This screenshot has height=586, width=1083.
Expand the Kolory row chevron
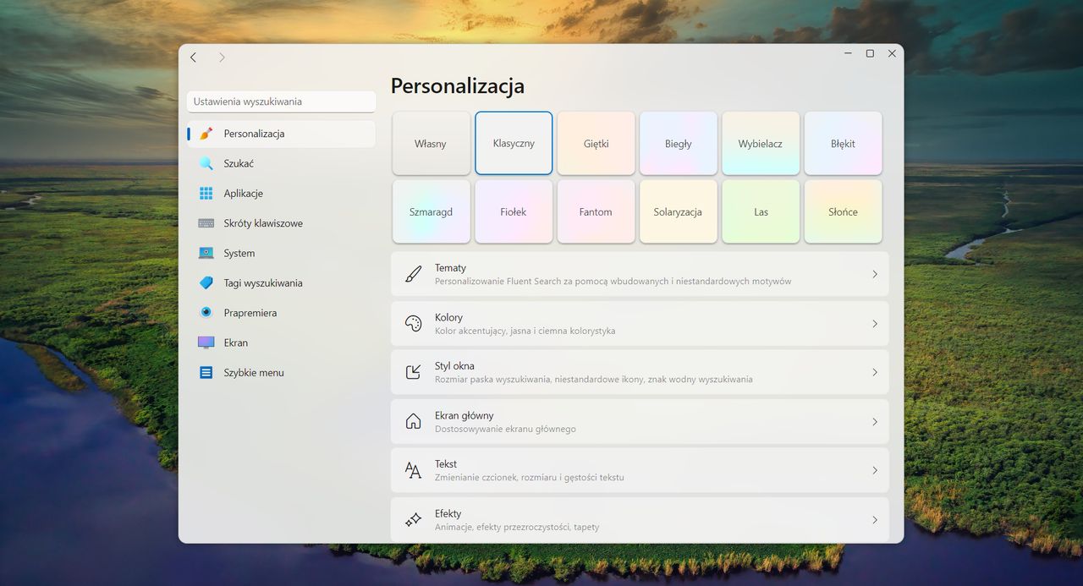click(x=874, y=323)
